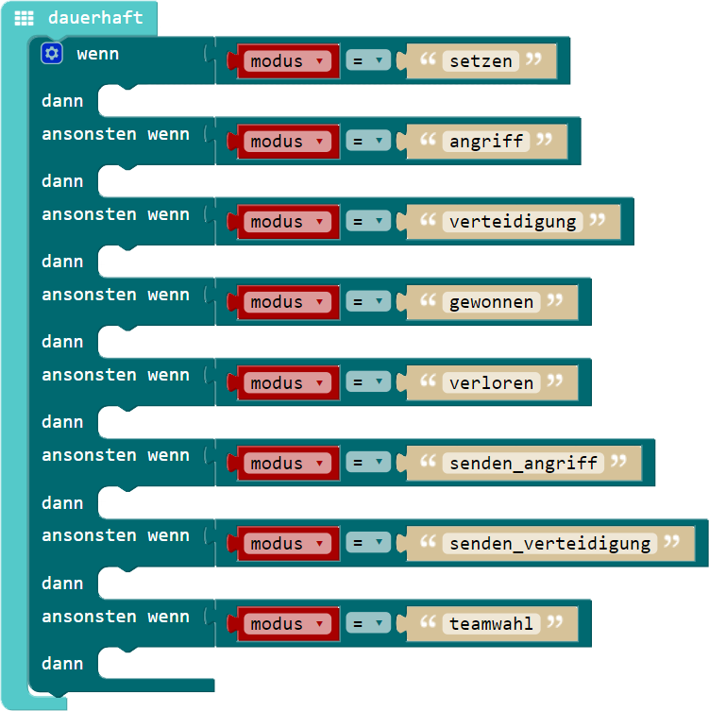Click the grid icon beside dauerhaft
Screen dimensions: 709x711
(x=25, y=18)
